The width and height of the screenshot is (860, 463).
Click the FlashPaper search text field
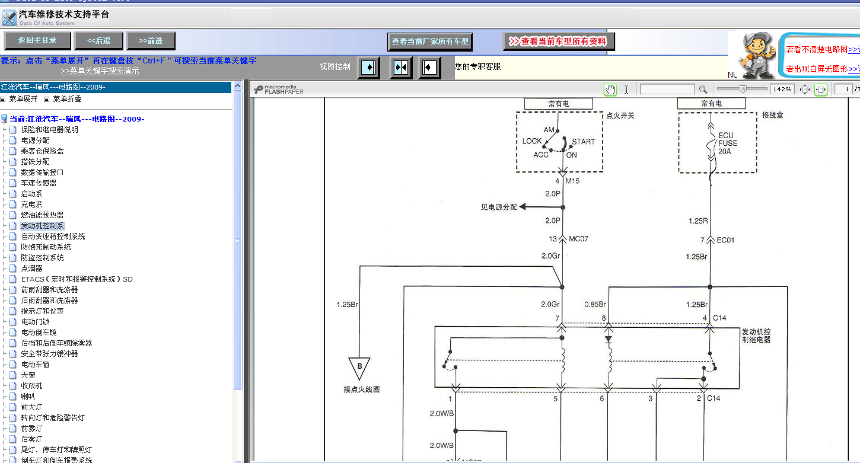point(667,90)
